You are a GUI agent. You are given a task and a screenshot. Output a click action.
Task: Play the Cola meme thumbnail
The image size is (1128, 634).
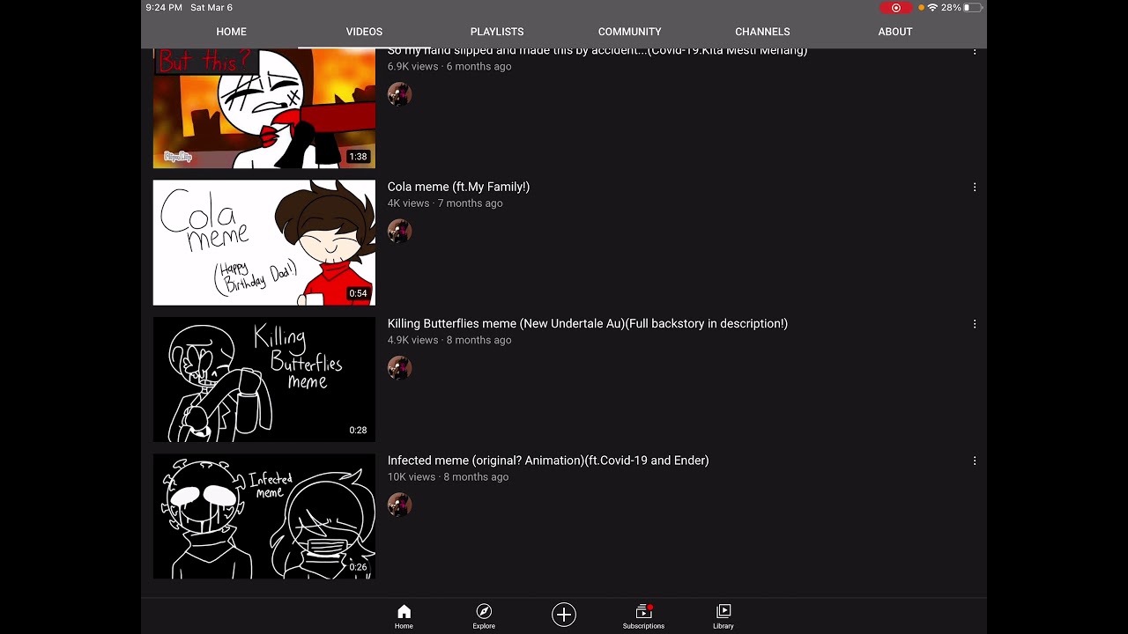(x=264, y=243)
